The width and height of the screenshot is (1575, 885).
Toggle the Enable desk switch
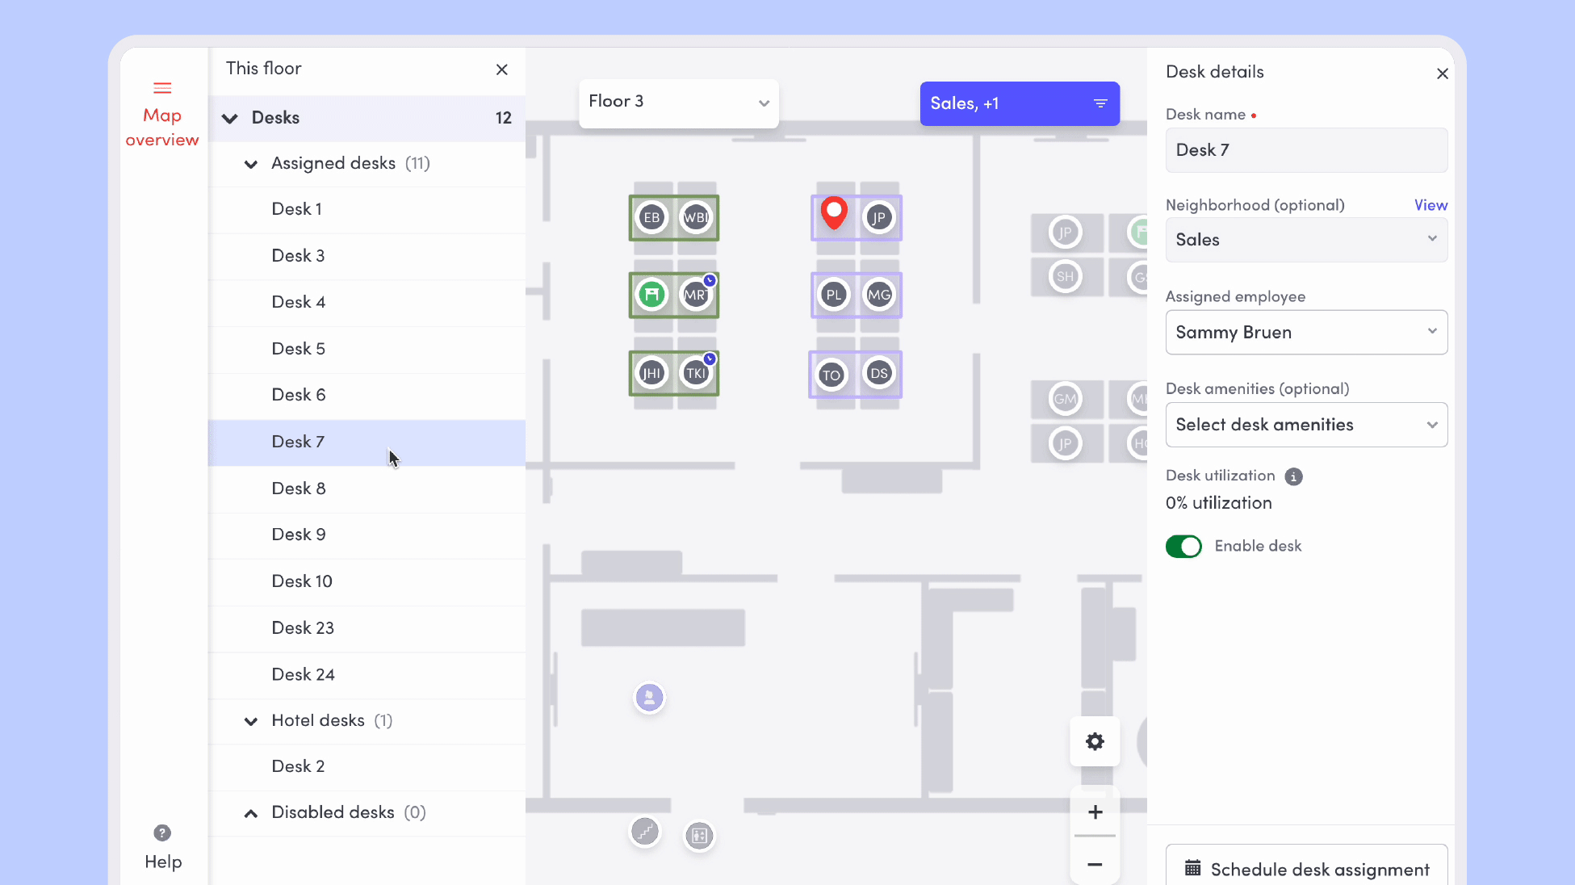(1183, 547)
